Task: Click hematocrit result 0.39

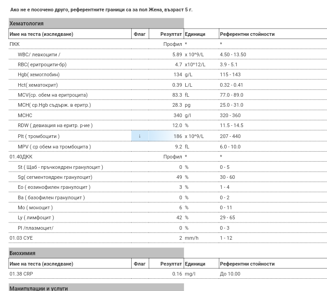Action: pyautogui.click(x=177, y=85)
